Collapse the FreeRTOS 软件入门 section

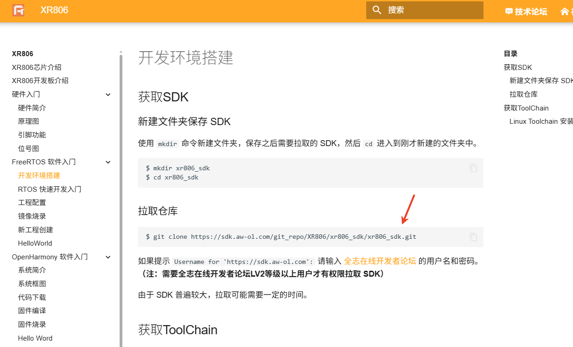click(x=108, y=162)
